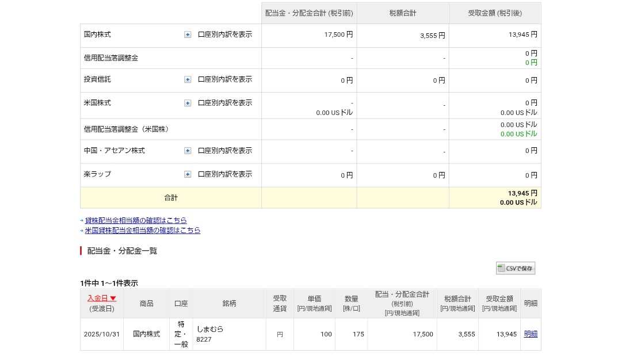
Task: Select 3,555 円 tax total in summary
Action: click(432, 36)
